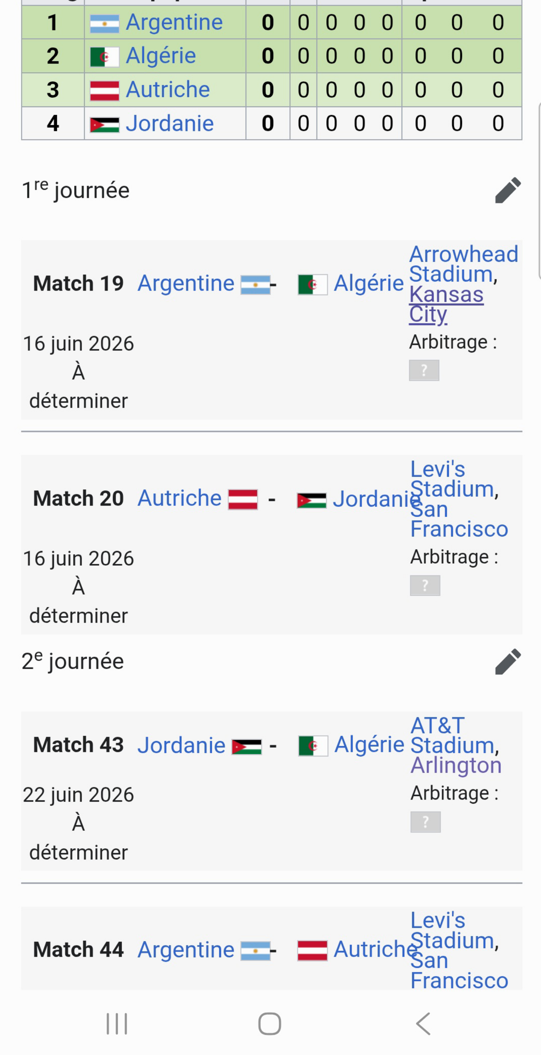Image resolution: width=541 pixels, height=1055 pixels.
Task: Open Arrowhead Stadium link
Action: [463, 264]
